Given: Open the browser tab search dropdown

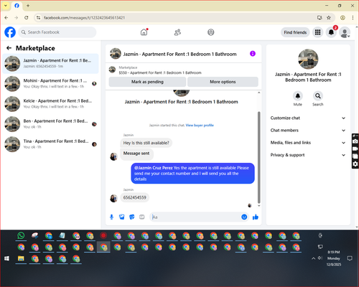Looking at the screenshot, I should [x=6, y=6].
